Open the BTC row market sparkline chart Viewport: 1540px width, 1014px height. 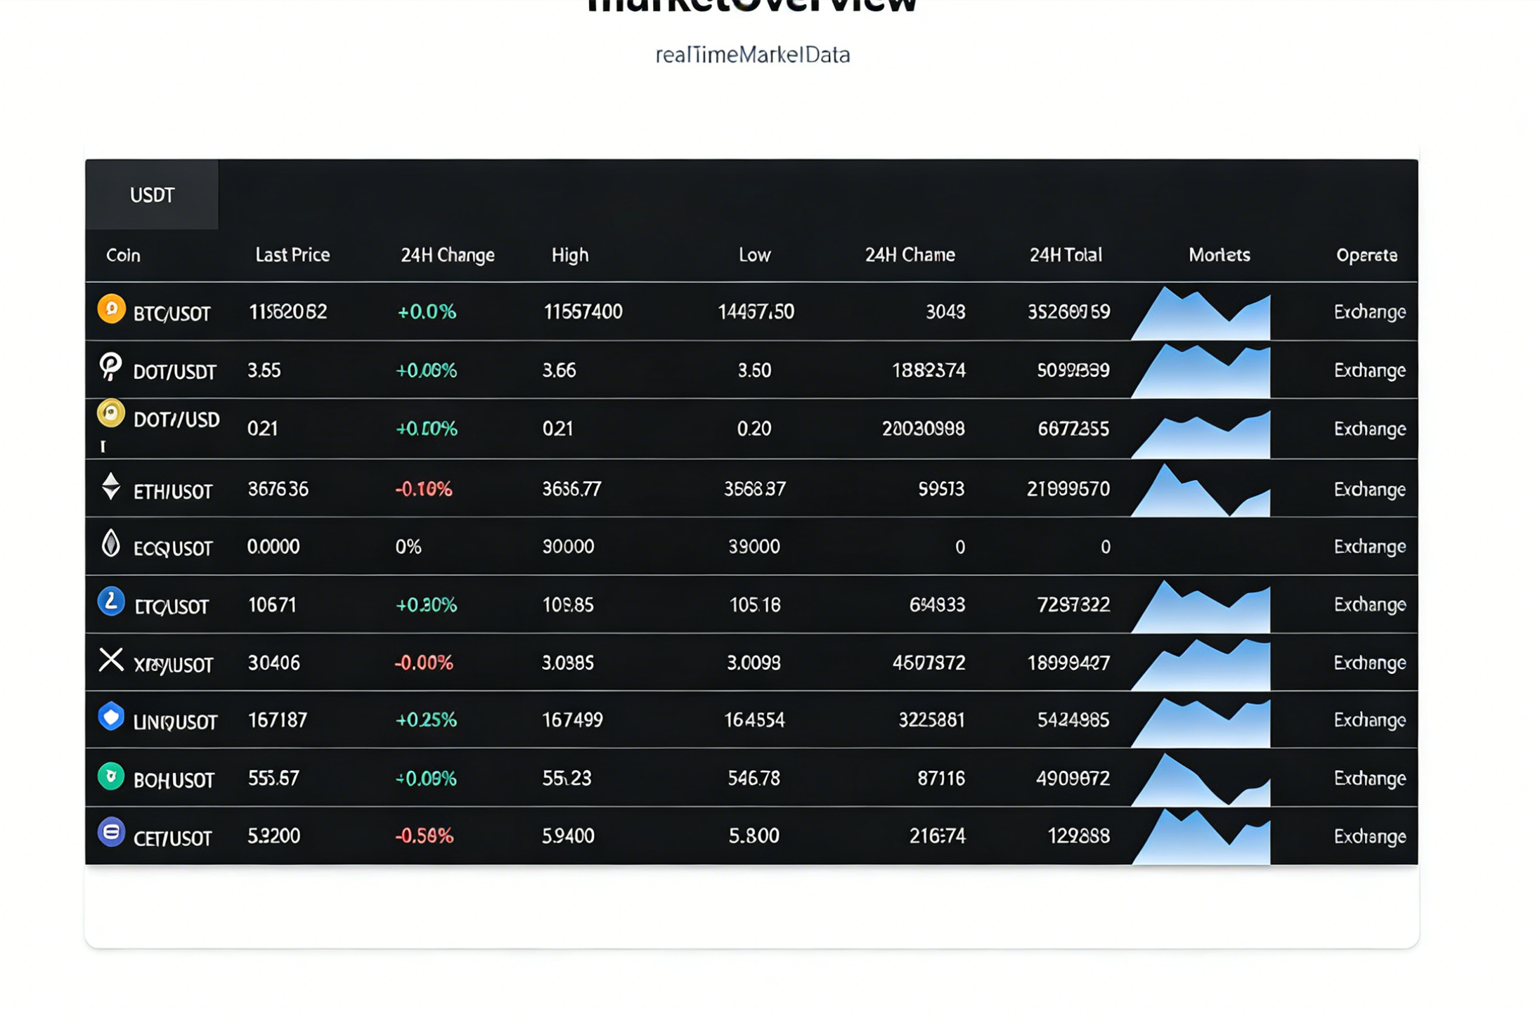coord(1201,315)
